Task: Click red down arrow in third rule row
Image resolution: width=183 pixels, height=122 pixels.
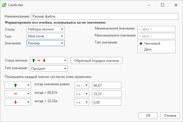Action: (x=15, y=102)
